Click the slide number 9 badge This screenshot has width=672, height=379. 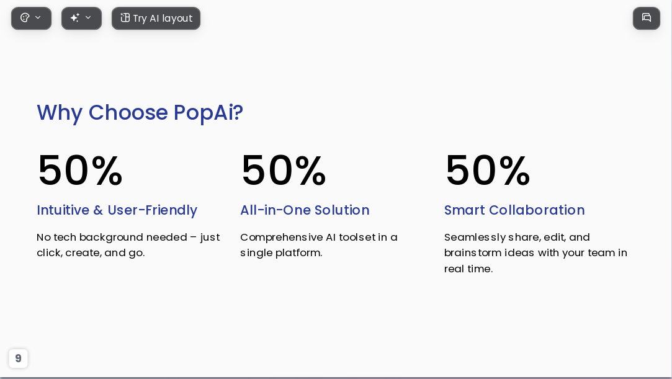18,358
